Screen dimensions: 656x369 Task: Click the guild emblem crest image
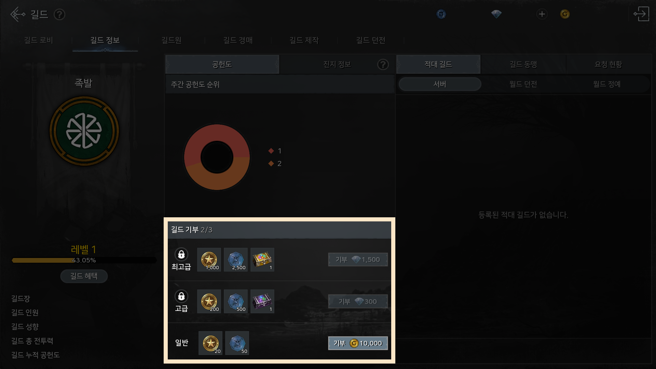tap(84, 131)
